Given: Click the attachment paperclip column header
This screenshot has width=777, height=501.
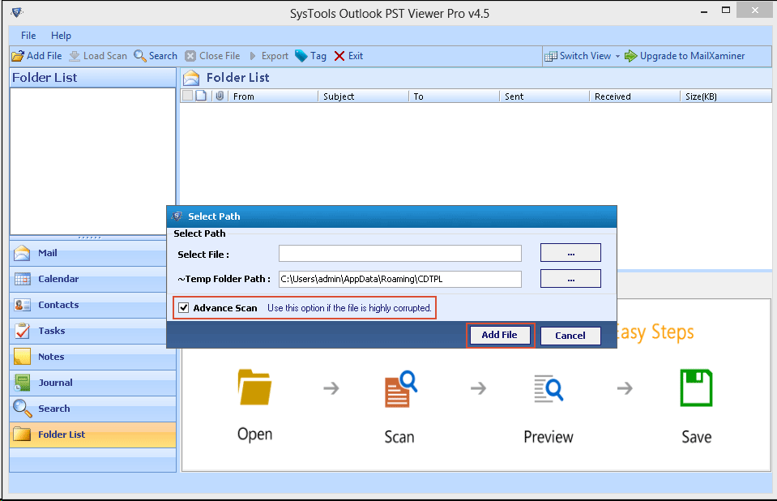Looking at the screenshot, I should point(220,96).
